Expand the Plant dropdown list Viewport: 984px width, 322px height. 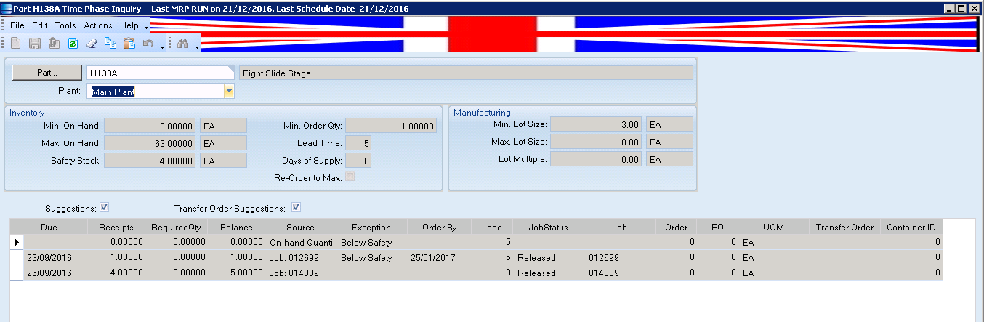[229, 92]
